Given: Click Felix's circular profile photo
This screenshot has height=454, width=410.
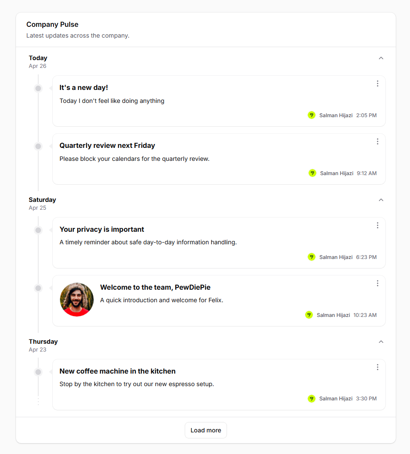Looking at the screenshot, I should (76, 299).
